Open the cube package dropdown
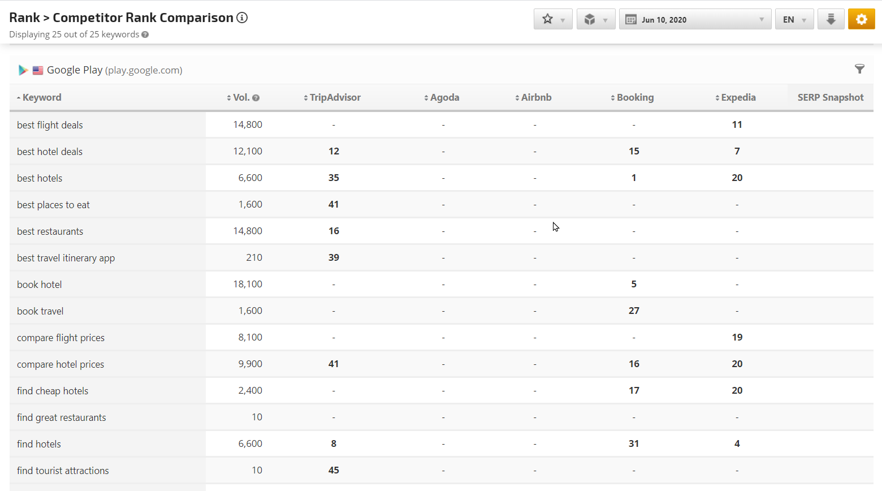The image size is (882, 491). (595, 19)
